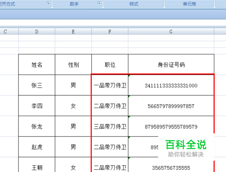Select the 三品带刀侍卫 cell
226x172 pixels.
click(110, 126)
